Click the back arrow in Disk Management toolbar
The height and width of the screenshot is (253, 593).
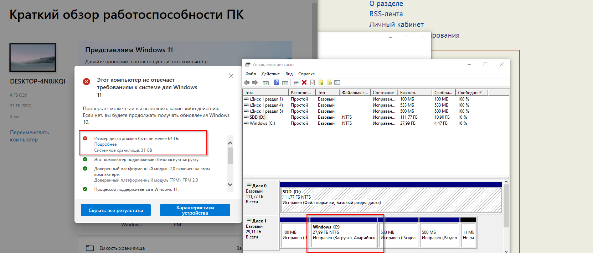(x=246, y=83)
